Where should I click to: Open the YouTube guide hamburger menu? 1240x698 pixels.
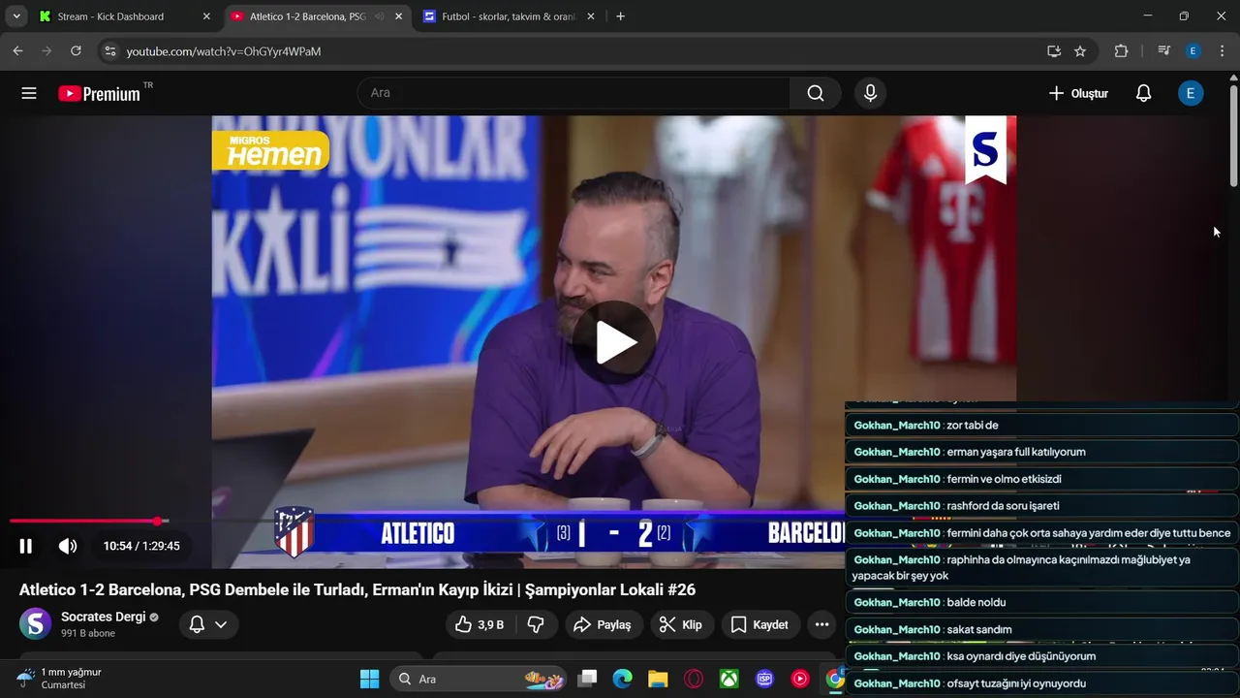[x=29, y=93]
